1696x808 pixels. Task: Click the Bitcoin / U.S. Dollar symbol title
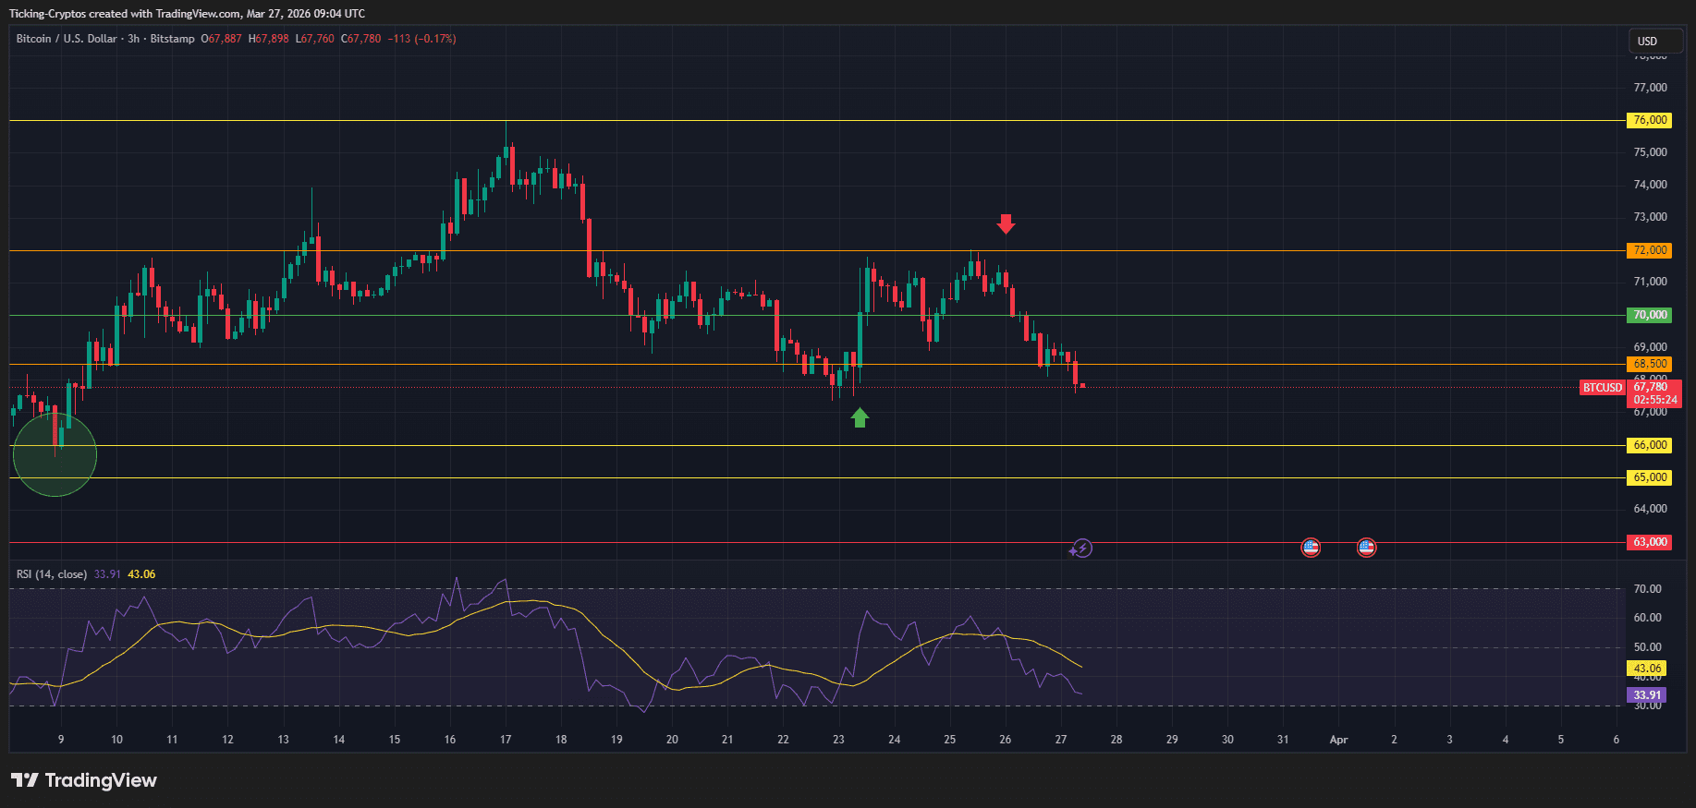67,39
